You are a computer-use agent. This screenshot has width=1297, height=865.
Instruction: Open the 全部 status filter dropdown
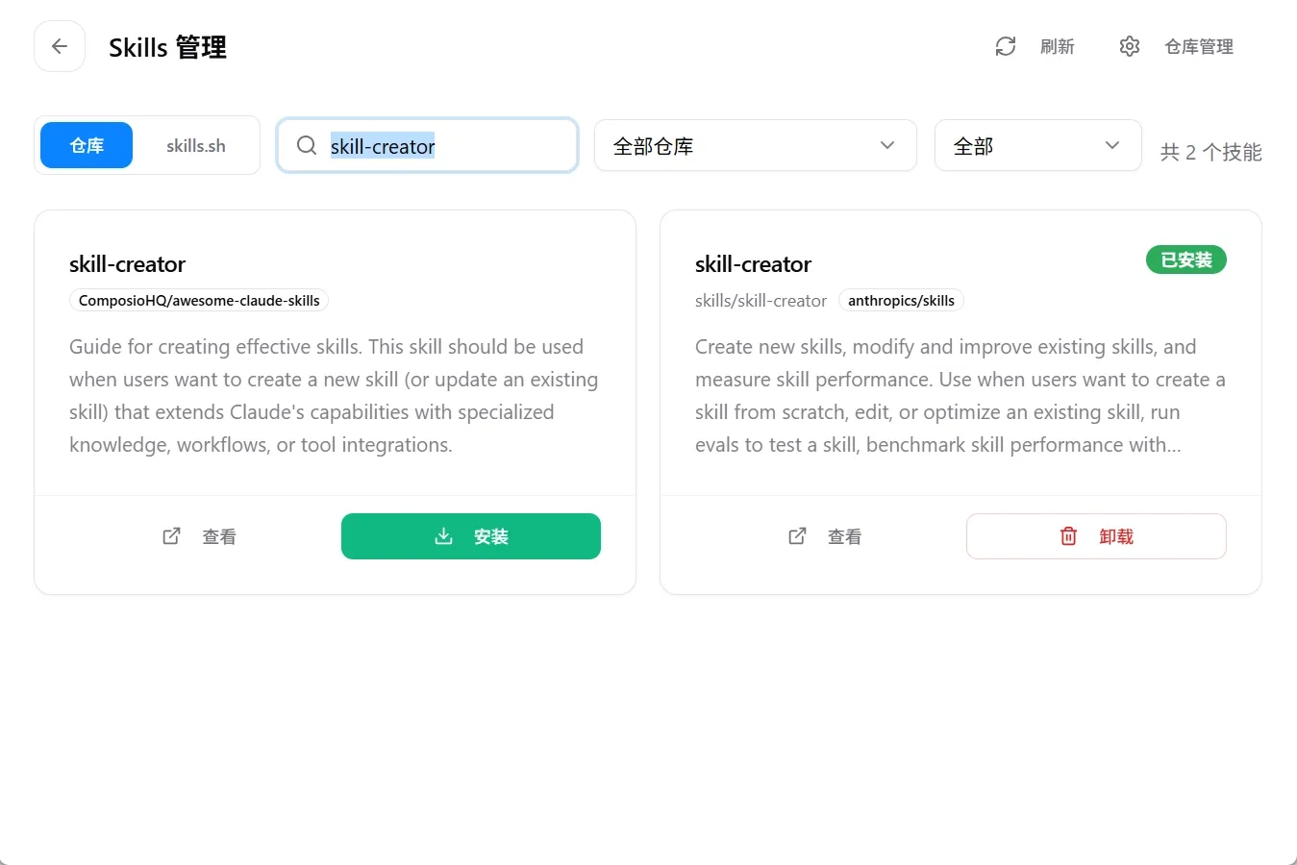[x=1038, y=145]
